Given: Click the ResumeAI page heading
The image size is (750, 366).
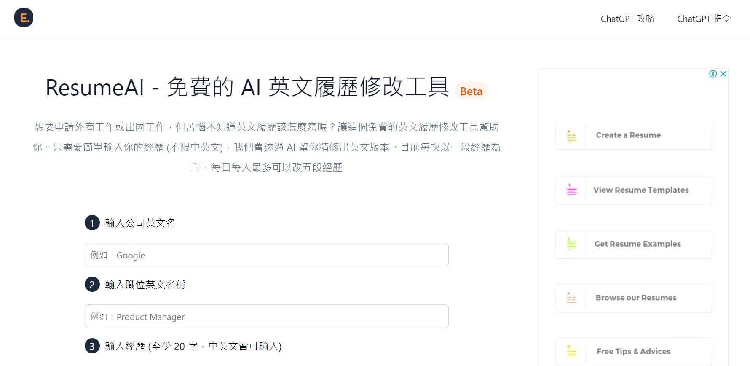Looking at the screenshot, I should (x=247, y=88).
